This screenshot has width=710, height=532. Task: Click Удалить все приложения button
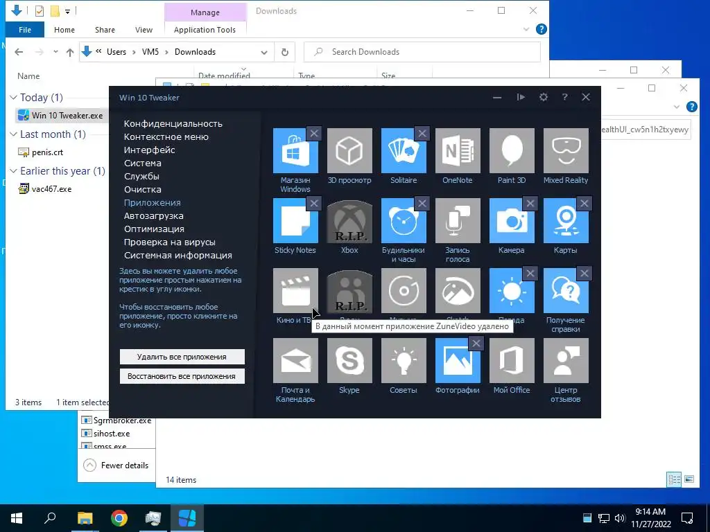[182, 357]
